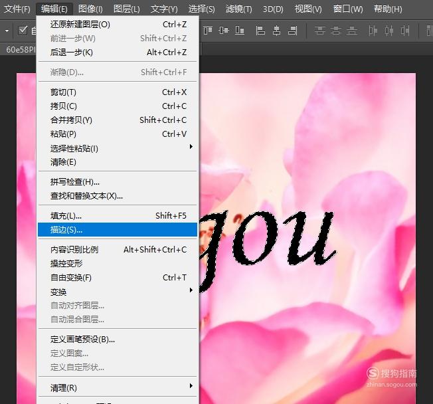
Task: Click Distribute vertical centers icon
Action: 336,31
